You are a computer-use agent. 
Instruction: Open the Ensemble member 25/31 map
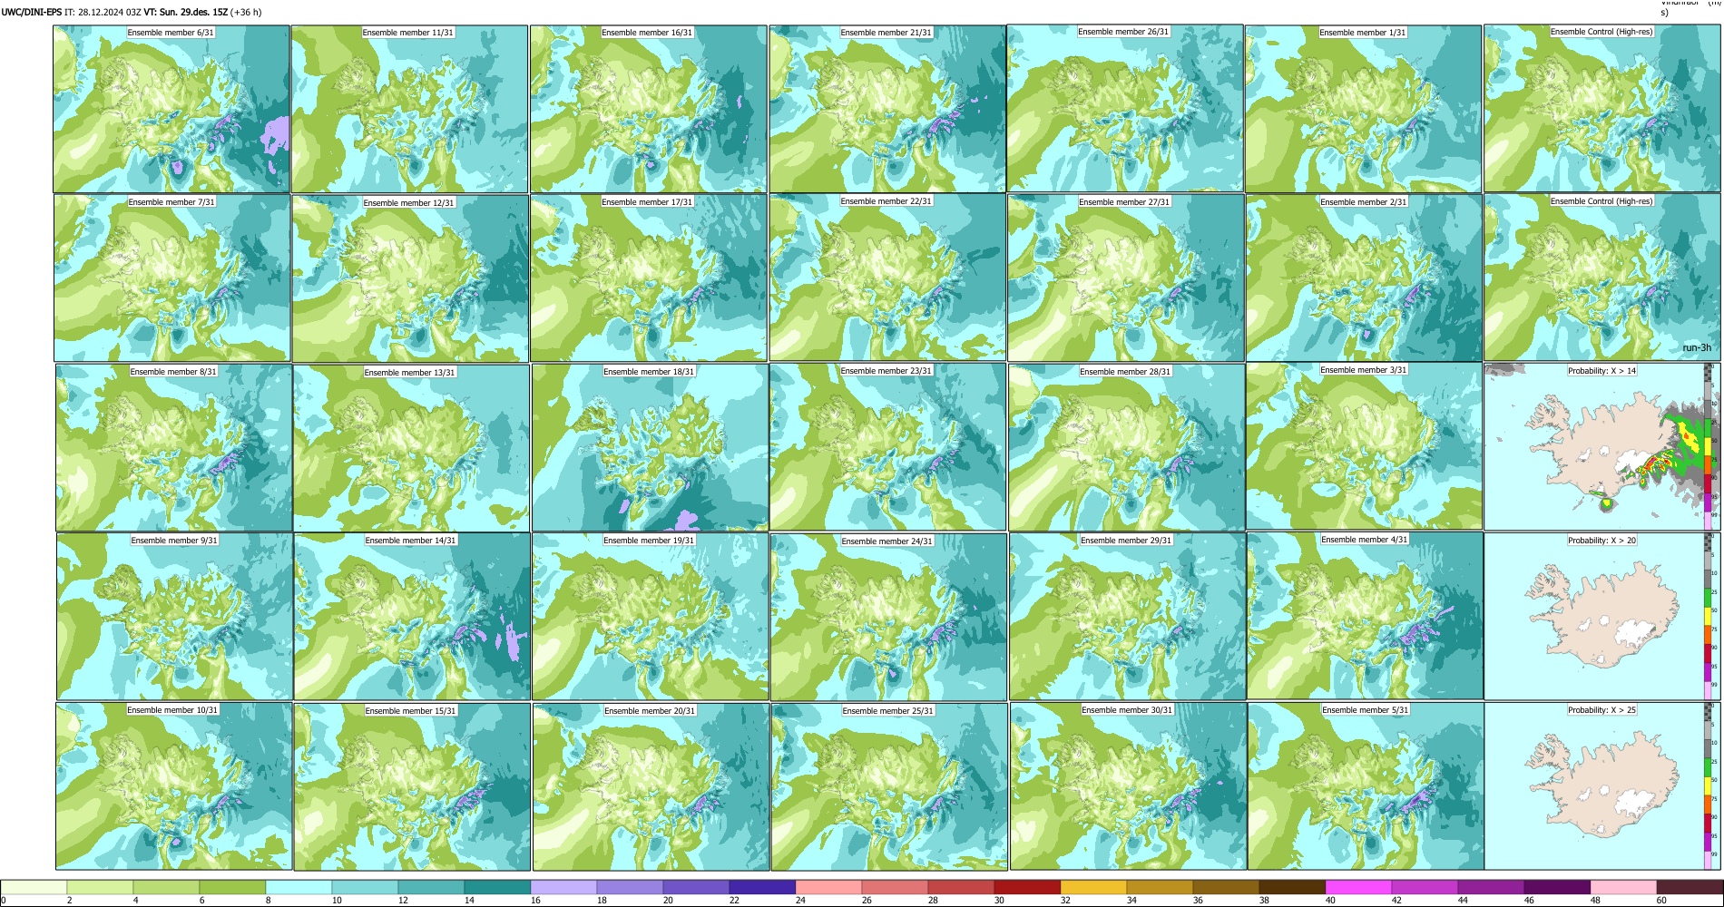coord(889,786)
